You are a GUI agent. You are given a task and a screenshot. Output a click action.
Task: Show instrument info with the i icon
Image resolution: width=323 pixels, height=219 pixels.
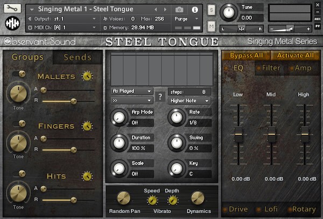pos(195,10)
